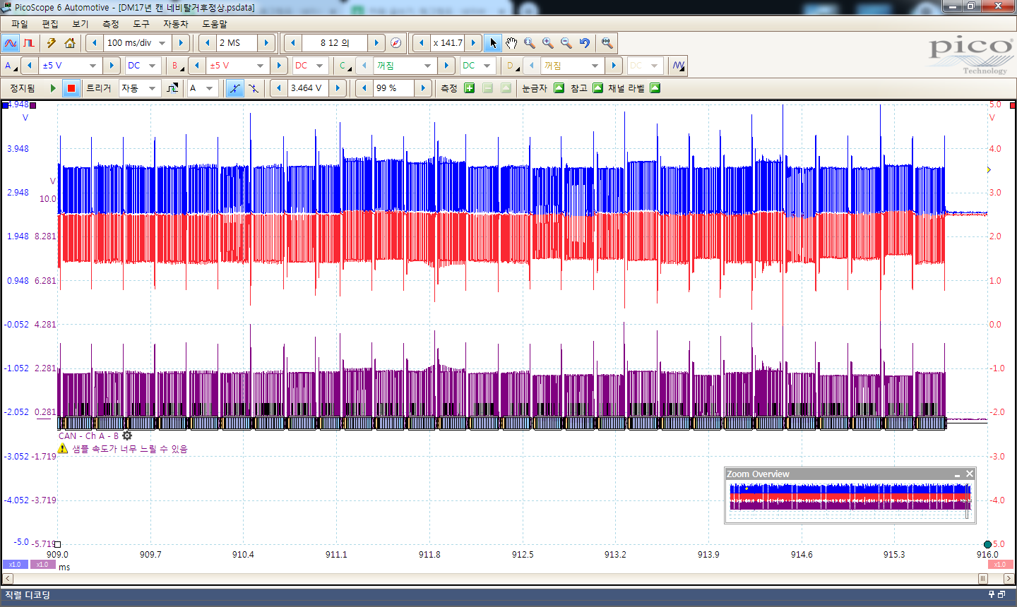Image resolution: width=1017 pixels, height=607 pixels.
Task: Pin the serial decoding panel
Action: 992,594
